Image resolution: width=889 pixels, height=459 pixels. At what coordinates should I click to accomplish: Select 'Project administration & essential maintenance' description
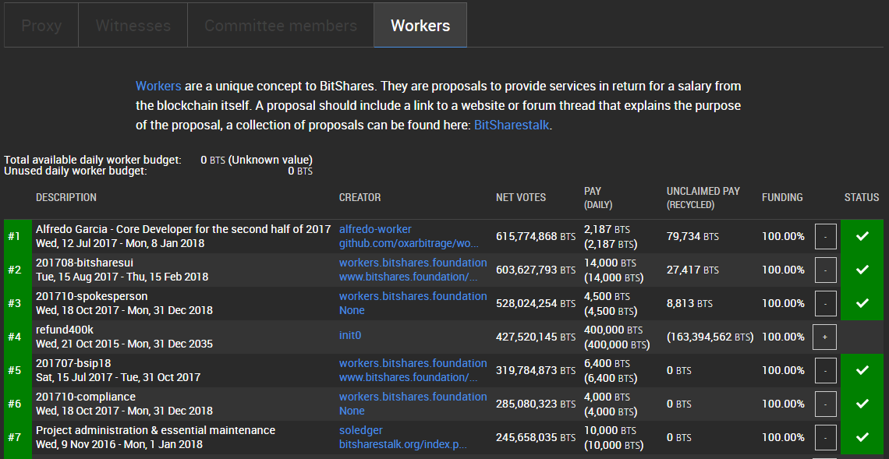pyautogui.click(x=155, y=430)
